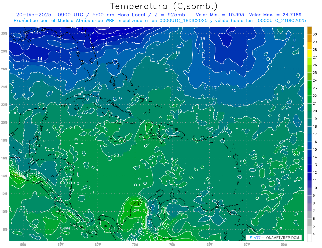The height and width of the screenshot is (248, 322).
Task: Click the "75W" longitude axis label
Action: 135,245
